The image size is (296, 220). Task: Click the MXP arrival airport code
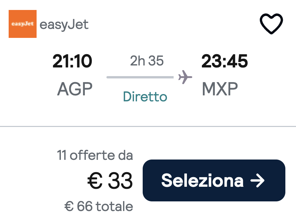click(x=220, y=89)
